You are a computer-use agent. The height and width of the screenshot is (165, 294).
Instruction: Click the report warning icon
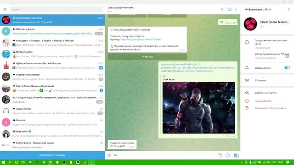pos(247,101)
